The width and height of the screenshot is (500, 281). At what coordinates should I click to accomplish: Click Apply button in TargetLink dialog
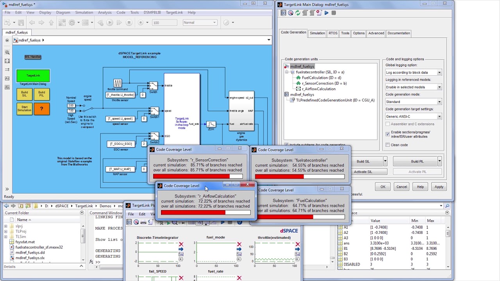(x=439, y=187)
